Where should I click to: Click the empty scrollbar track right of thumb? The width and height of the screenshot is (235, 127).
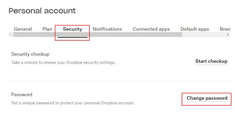[x=204, y=34]
